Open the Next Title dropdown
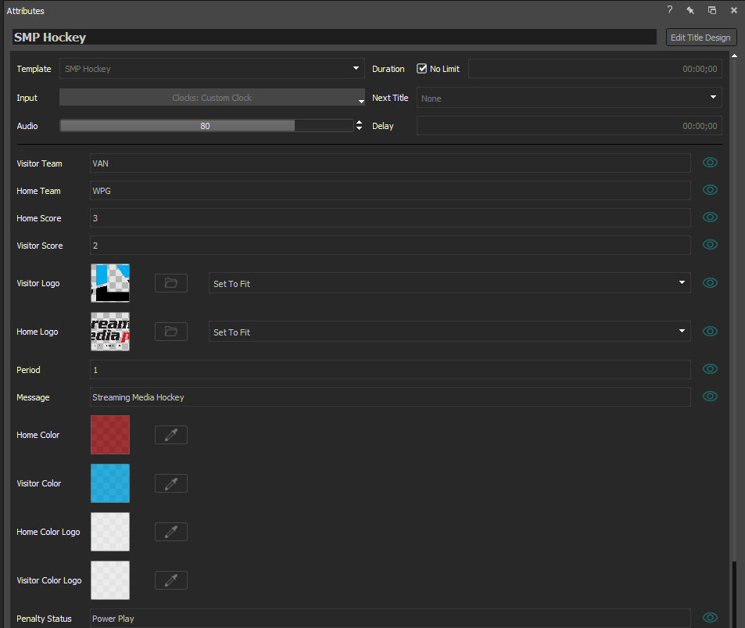The height and width of the screenshot is (628, 745). pos(569,98)
